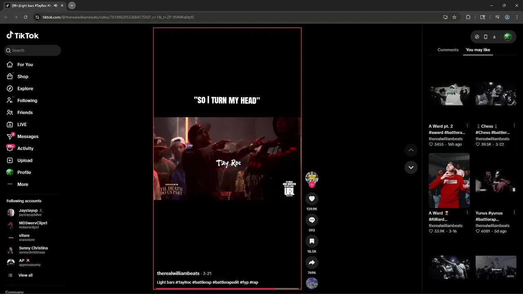Follow creator via red plus badge
The image size is (523, 294).
tap(312, 185)
